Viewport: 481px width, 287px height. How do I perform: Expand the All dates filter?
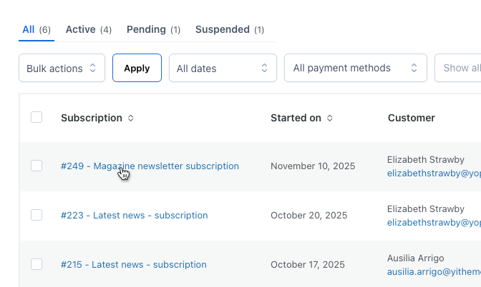[x=222, y=69]
